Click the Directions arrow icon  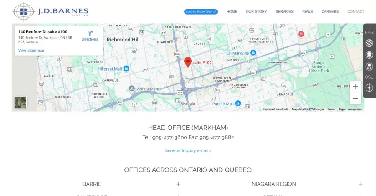click(90, 33)
